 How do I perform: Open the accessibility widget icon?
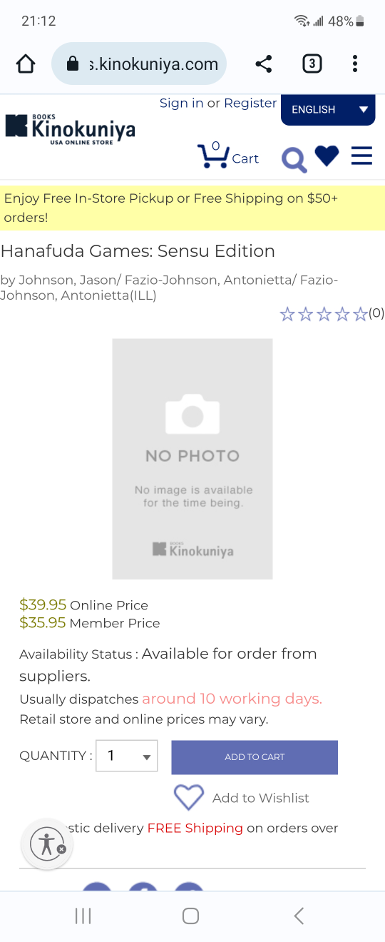tap(48, 844)
